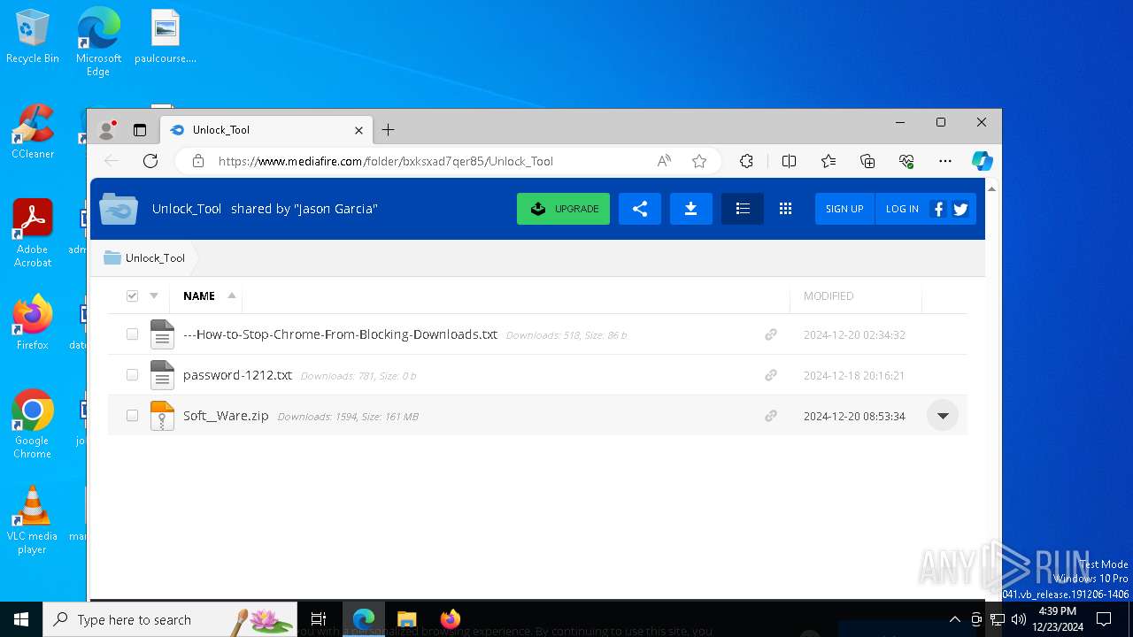
Task: View site information lock icon
Action: (x=198, y=161)
